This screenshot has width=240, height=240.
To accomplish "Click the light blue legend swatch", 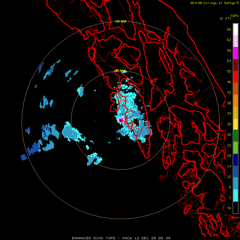I will pyautogui.click(x=235, y=183).
